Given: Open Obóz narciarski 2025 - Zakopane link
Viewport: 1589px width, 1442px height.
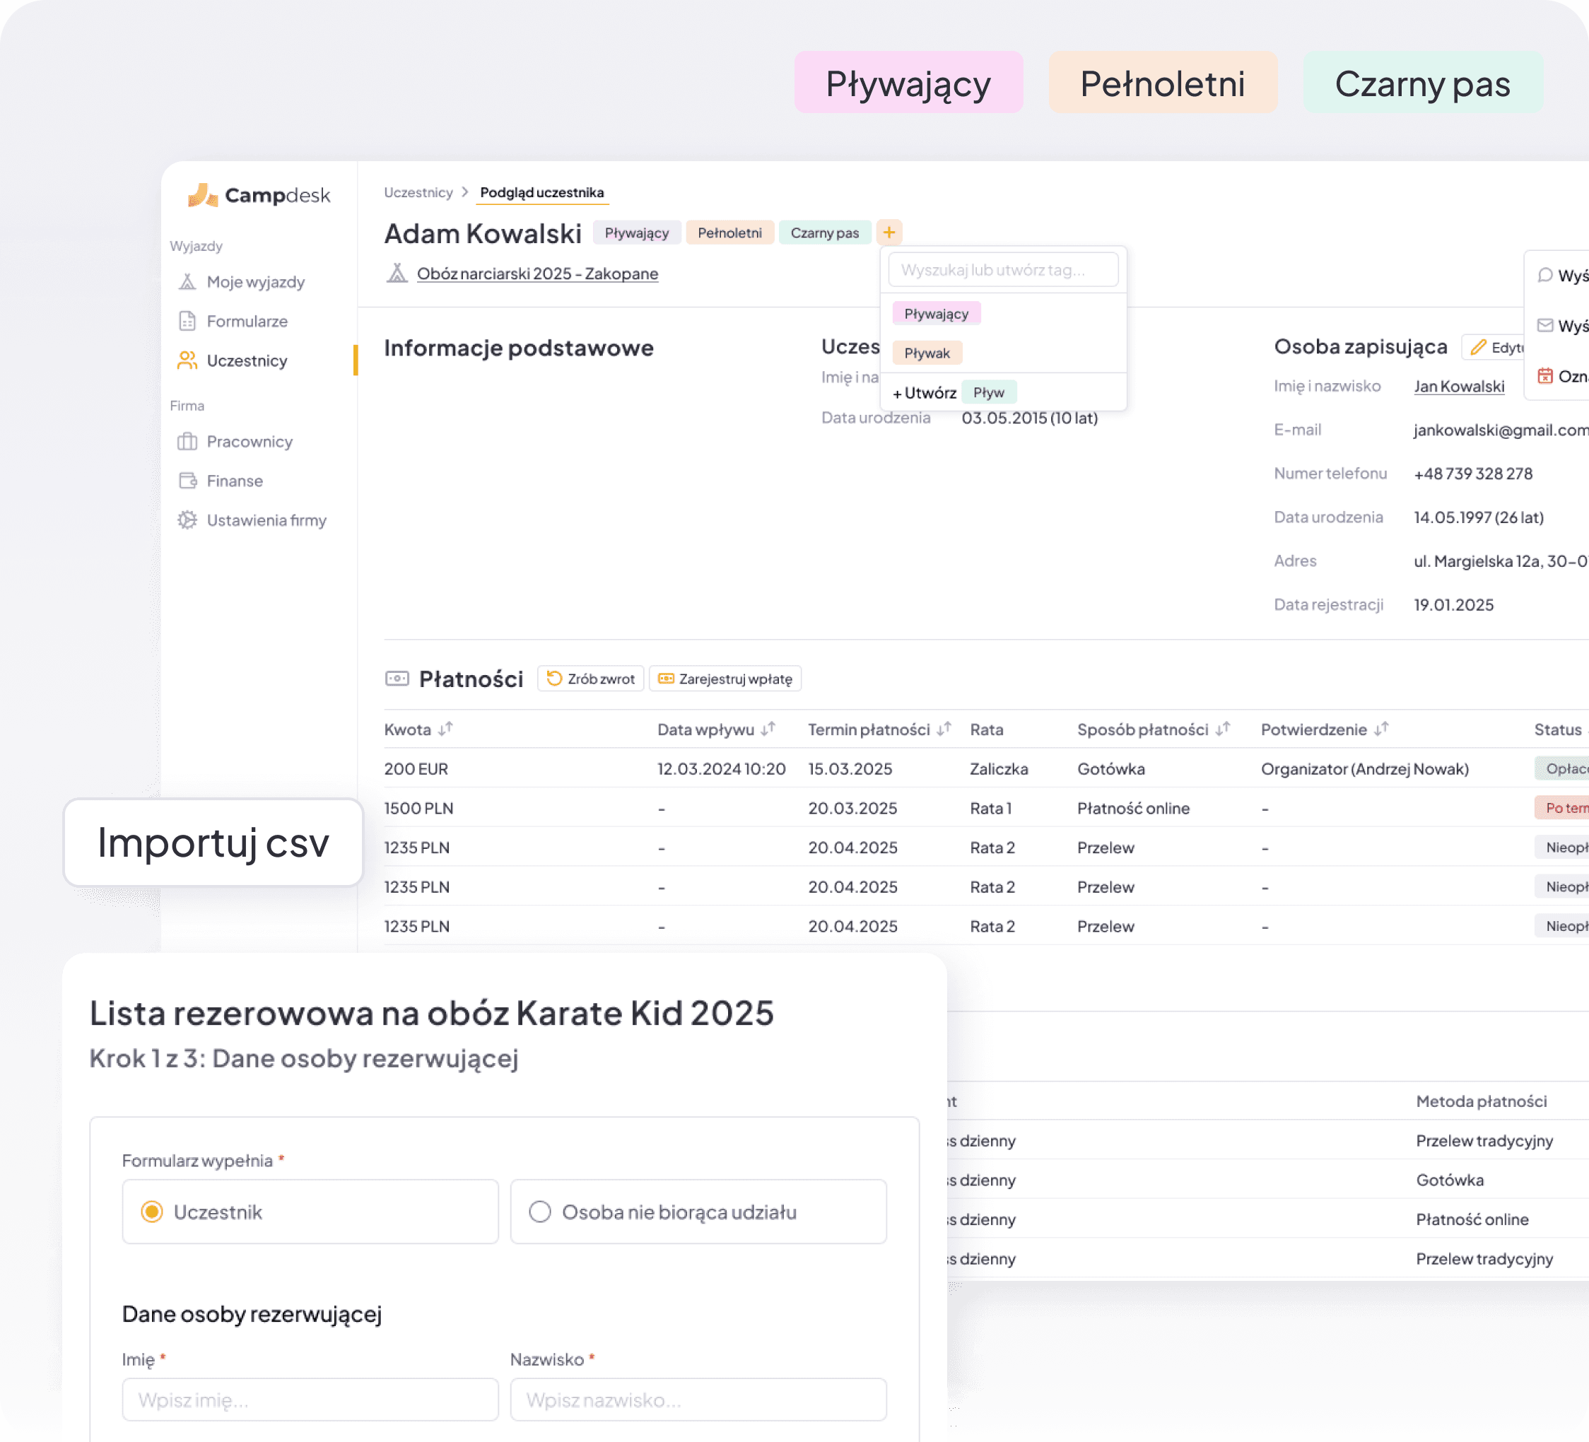Looking at the screenshot, I should [536, 274].
